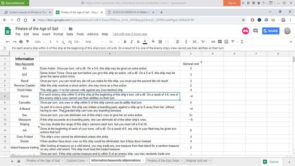Star the Pirates of the Age of Sail document
Viewport: 295px width, 166px height.
point(65,29)
